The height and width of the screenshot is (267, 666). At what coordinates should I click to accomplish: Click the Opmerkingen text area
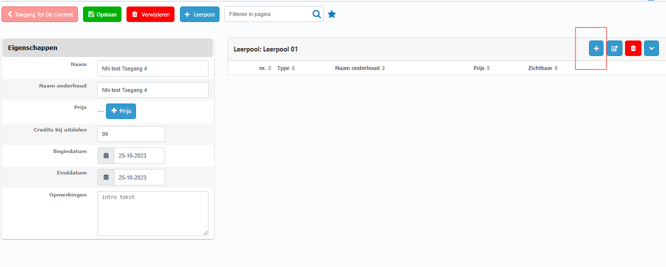[152, 213]
